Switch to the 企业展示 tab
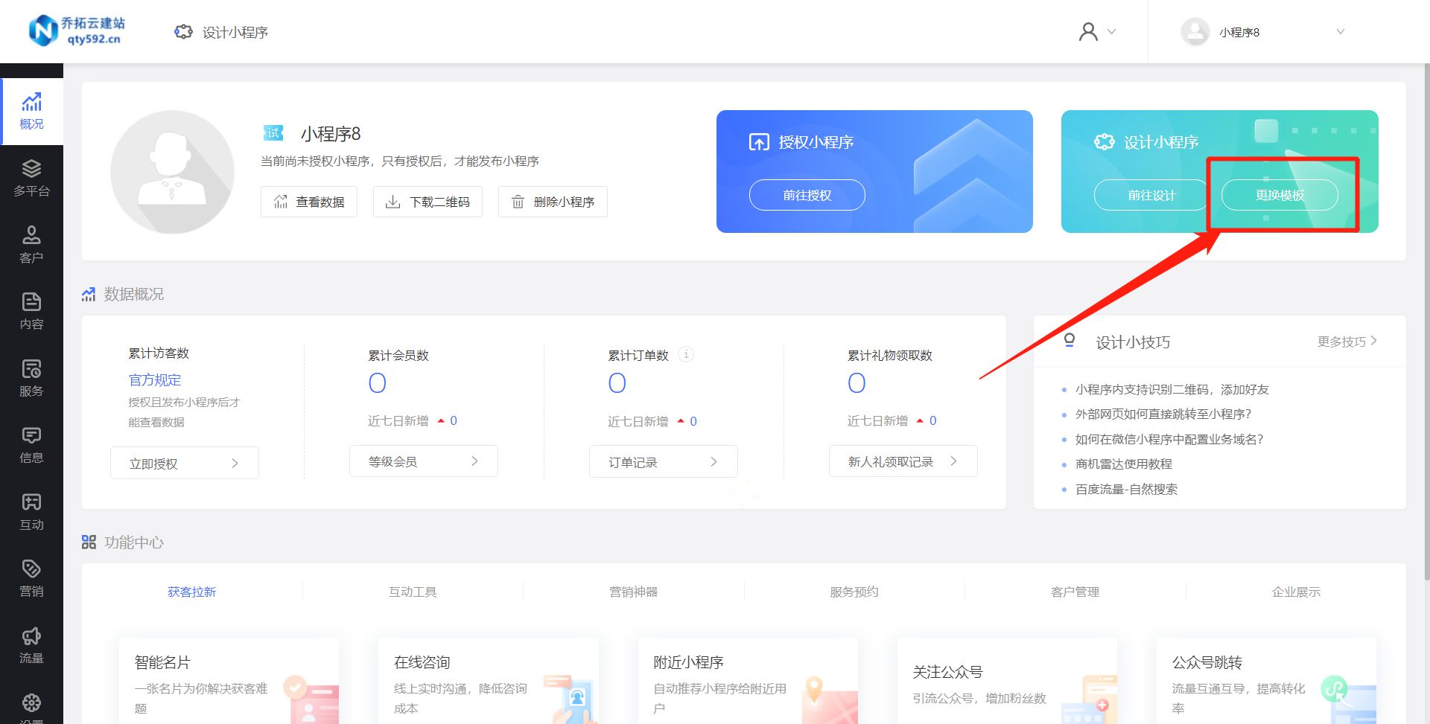 (x=1295, y=592)
